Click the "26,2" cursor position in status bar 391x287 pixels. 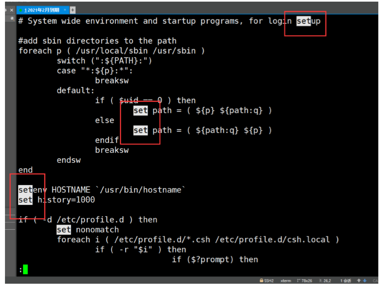point(325,280)
